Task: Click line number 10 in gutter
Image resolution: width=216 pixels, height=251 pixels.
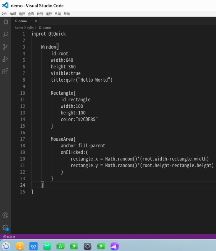Action: (x=23, y=93)
